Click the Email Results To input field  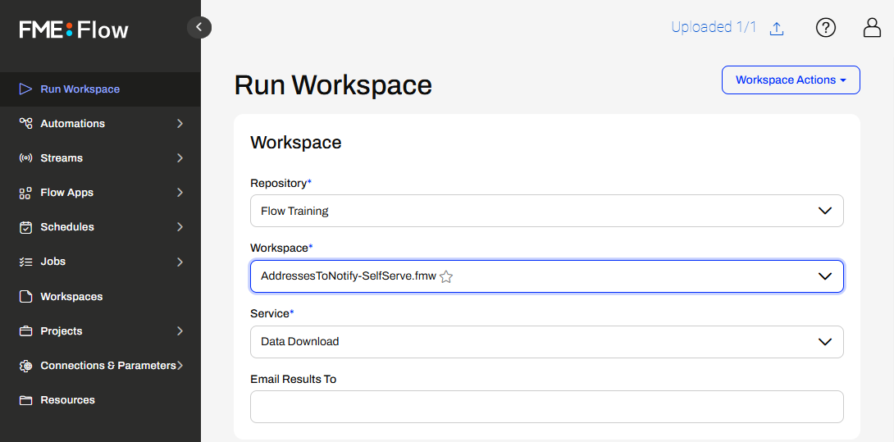547,407
